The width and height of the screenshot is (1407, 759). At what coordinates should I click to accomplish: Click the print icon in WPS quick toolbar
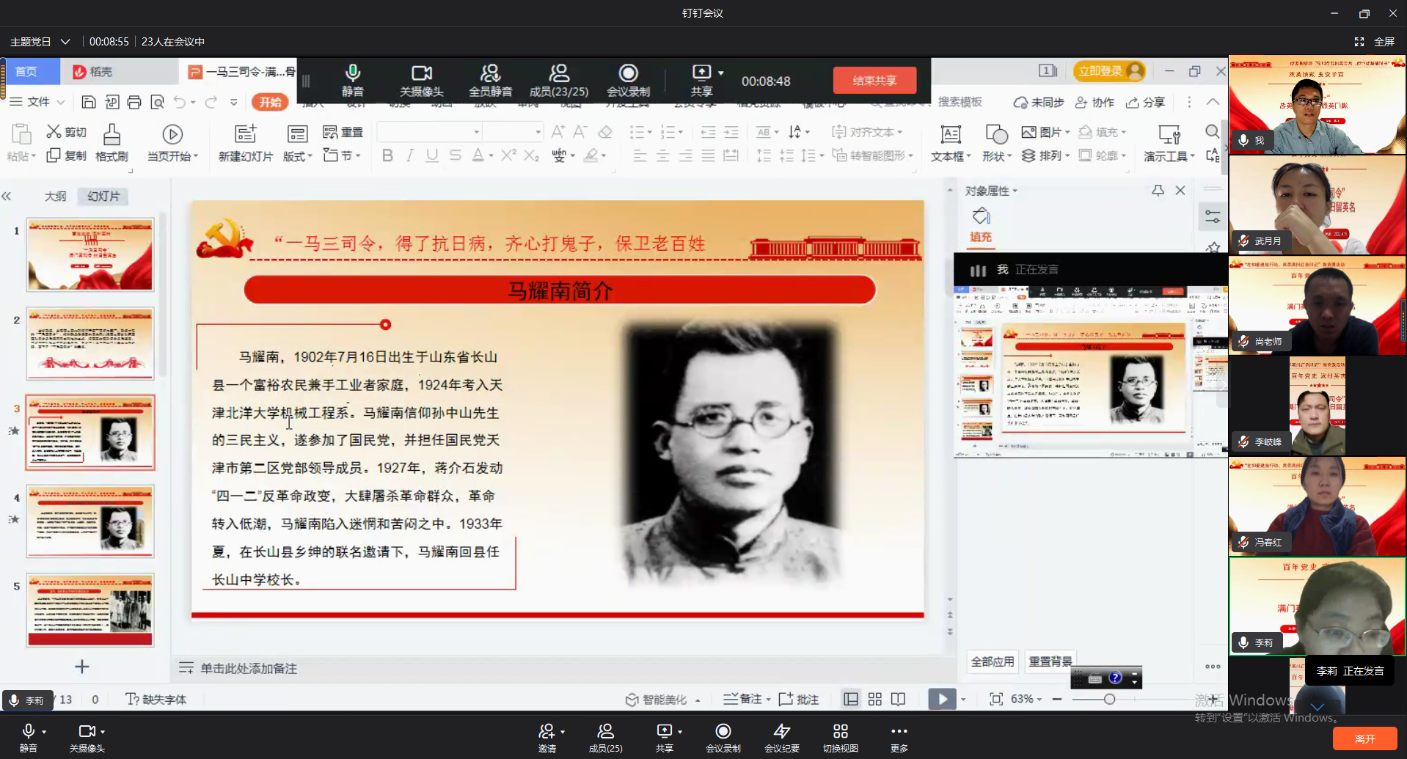(x=134, y=102)
